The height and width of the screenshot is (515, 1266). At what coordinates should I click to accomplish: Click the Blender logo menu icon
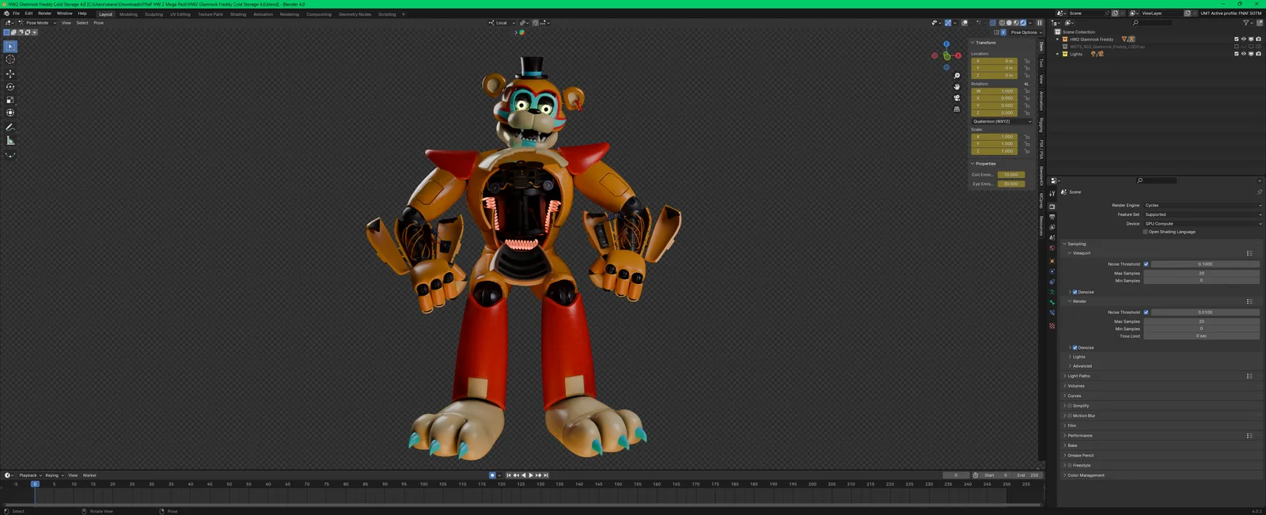coord(6,13)
